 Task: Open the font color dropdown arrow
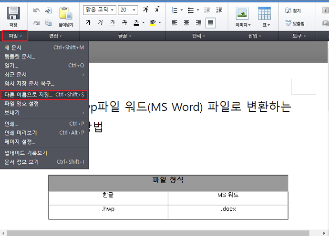point(144,22)
